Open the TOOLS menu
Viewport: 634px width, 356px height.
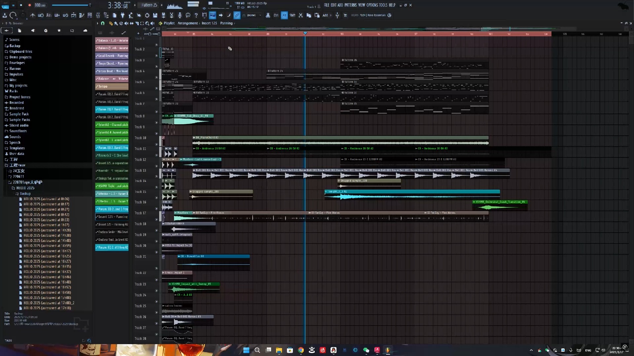pyautogui.click(x=383, y=5)
